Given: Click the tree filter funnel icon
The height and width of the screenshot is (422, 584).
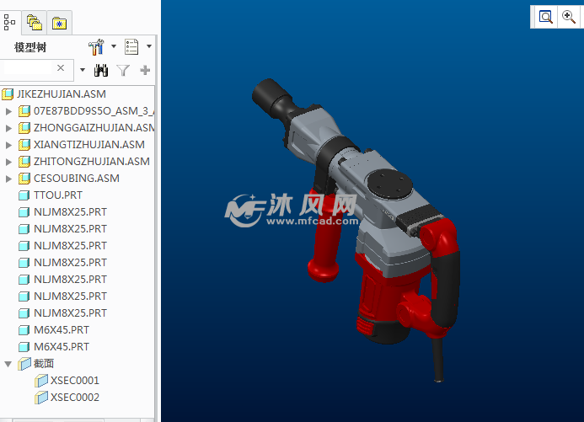Looking at the screenshot, I should (x=123, y=70).
